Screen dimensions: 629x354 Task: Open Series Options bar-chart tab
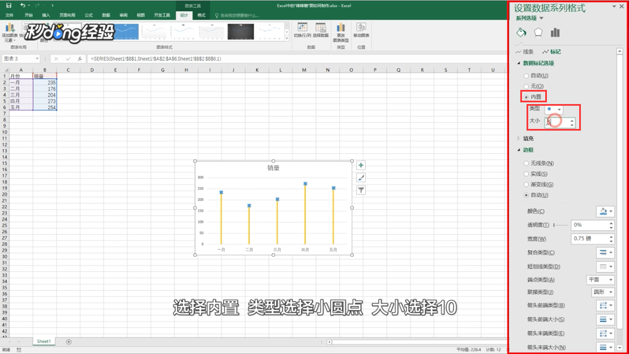click(555, 32)
